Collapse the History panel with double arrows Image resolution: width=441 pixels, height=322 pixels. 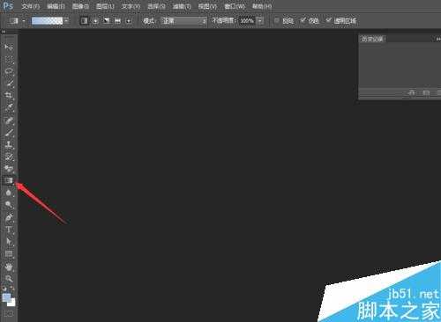point(437,39)
